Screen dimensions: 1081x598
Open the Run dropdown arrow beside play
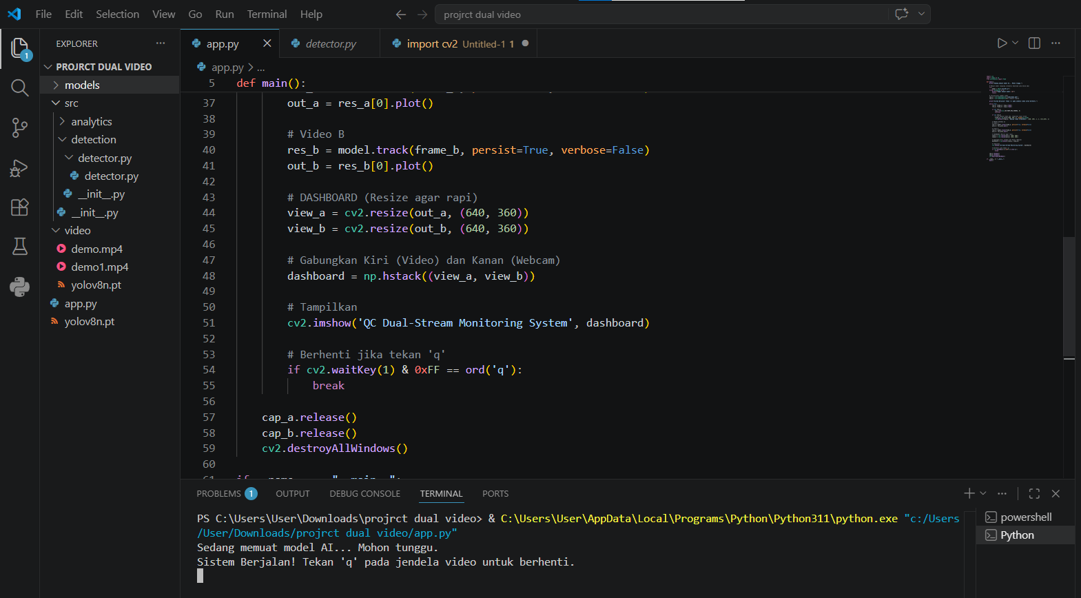click(1016, 43)
